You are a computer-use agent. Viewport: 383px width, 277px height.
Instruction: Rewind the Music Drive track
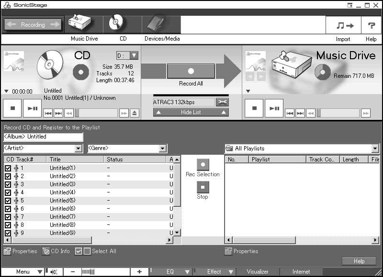(311, 113)
